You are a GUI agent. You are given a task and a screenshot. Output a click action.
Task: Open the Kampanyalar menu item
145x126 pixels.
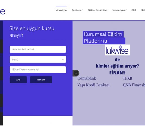coord(119,10)
